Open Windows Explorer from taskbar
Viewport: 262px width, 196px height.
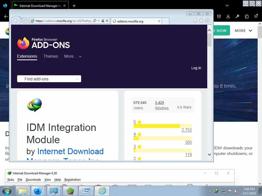click(23, 191)
